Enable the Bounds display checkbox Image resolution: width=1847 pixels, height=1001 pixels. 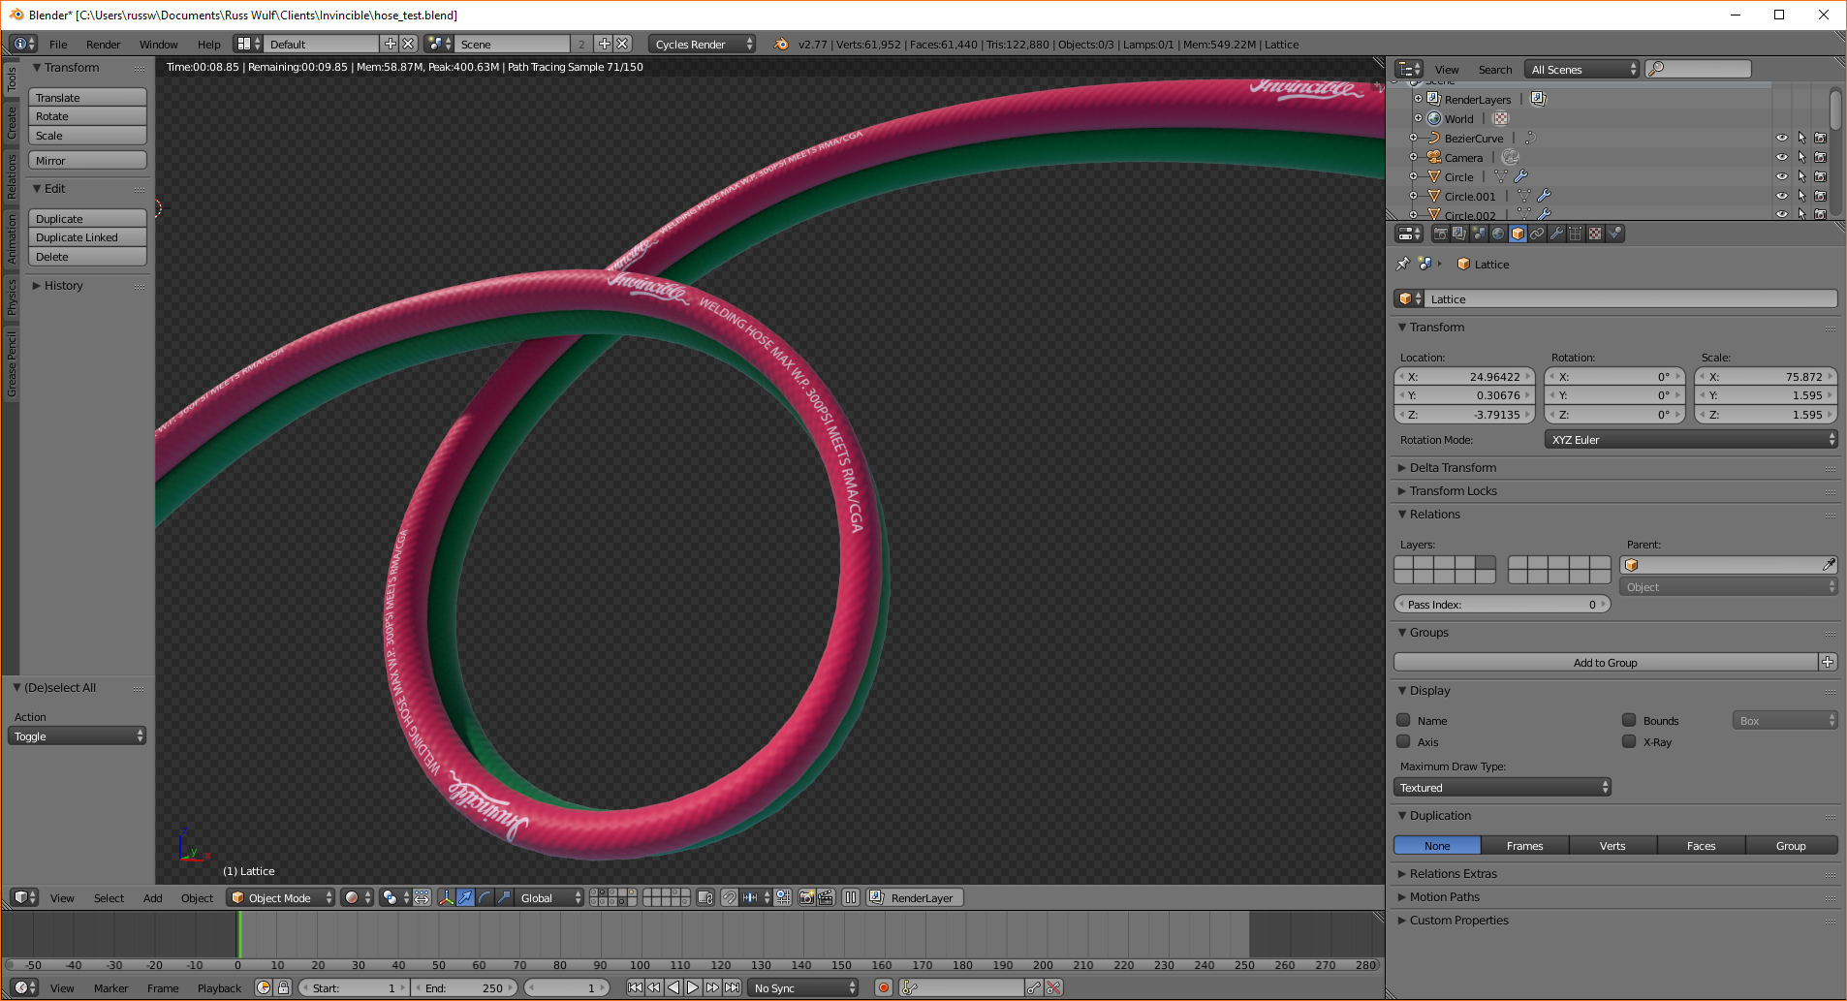click(x=1629, y=720)
